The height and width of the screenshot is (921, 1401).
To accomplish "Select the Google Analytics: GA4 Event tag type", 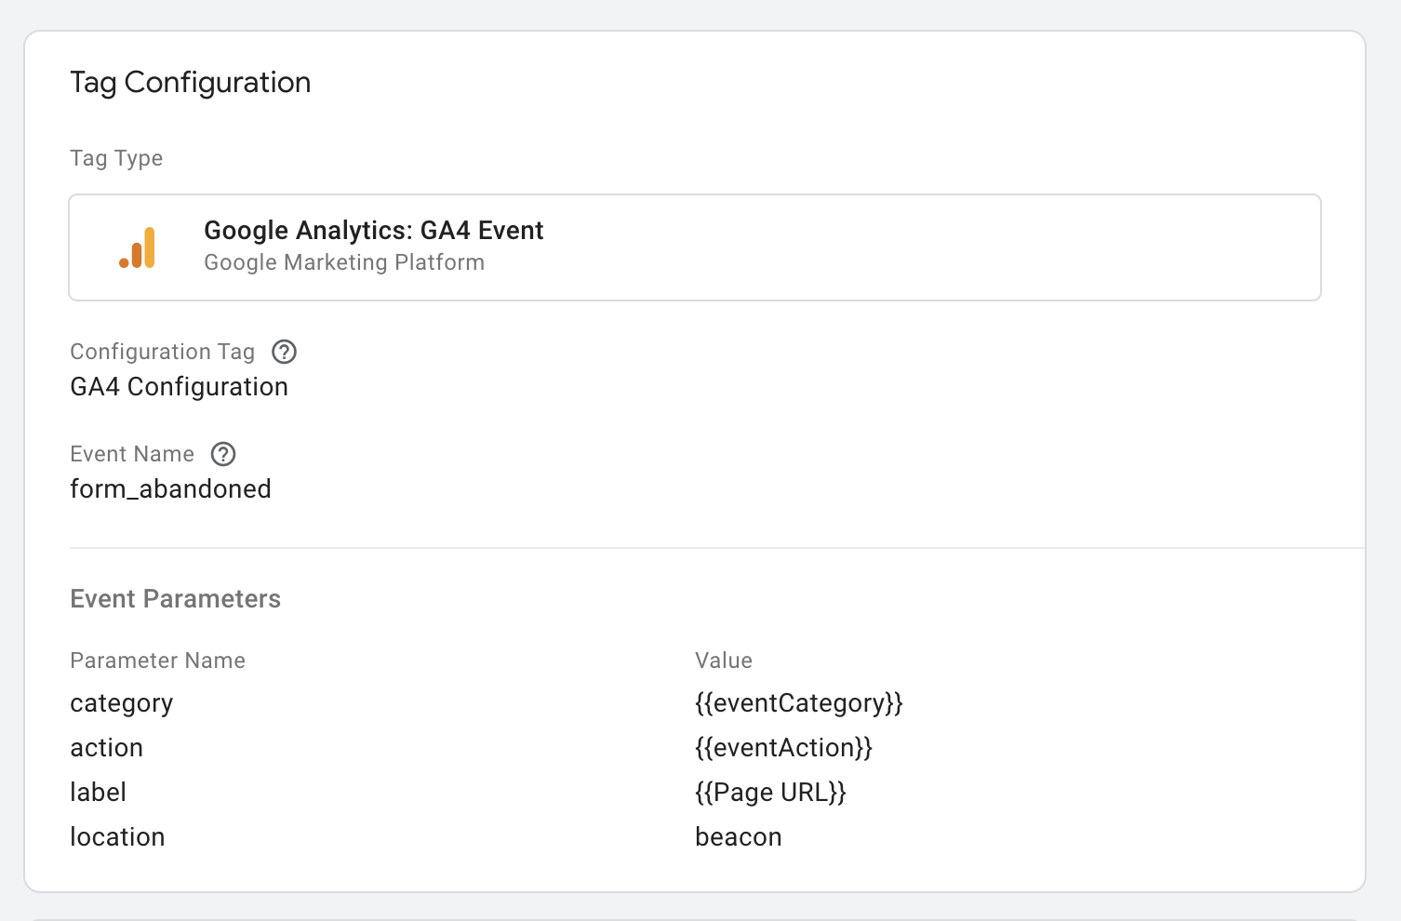I will (x=695, y=247).
